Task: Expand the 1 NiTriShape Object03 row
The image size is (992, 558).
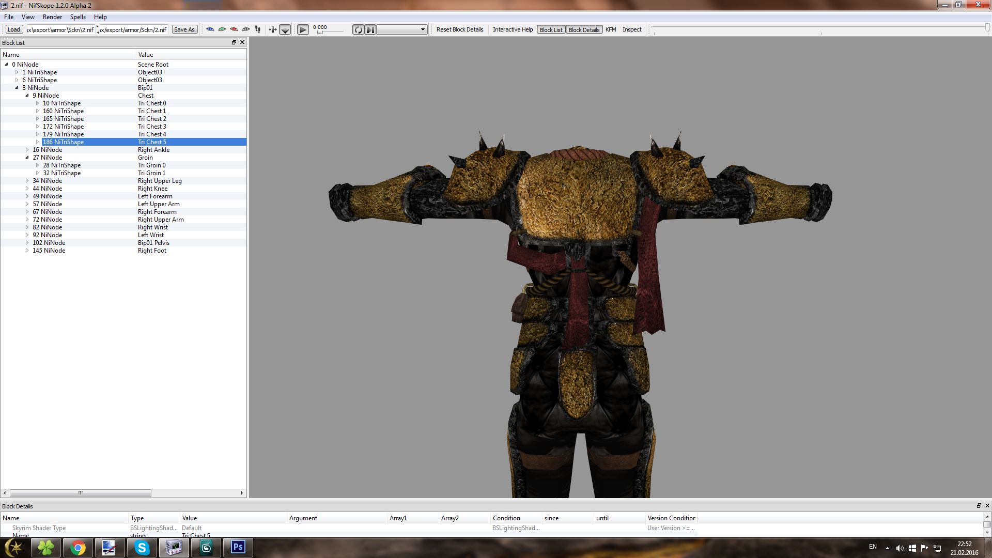Action: tap(17, 72)
